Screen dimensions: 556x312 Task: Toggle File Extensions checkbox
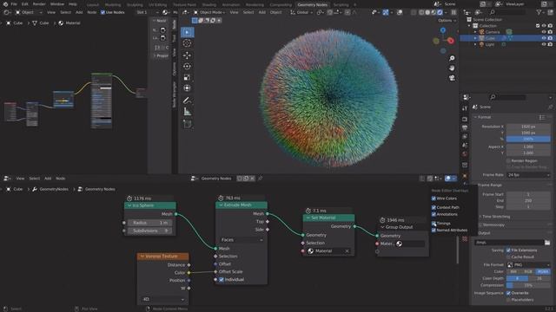[x=508, y=250]
